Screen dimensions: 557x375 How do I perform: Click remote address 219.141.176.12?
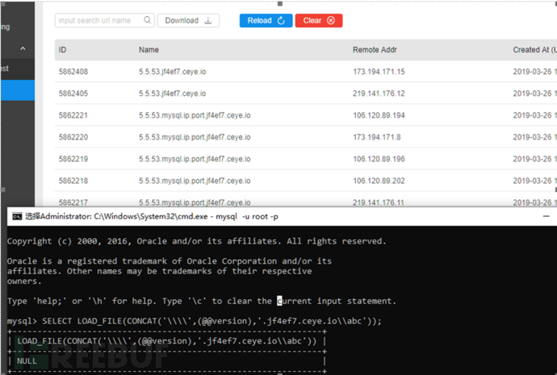coord(379,94)
